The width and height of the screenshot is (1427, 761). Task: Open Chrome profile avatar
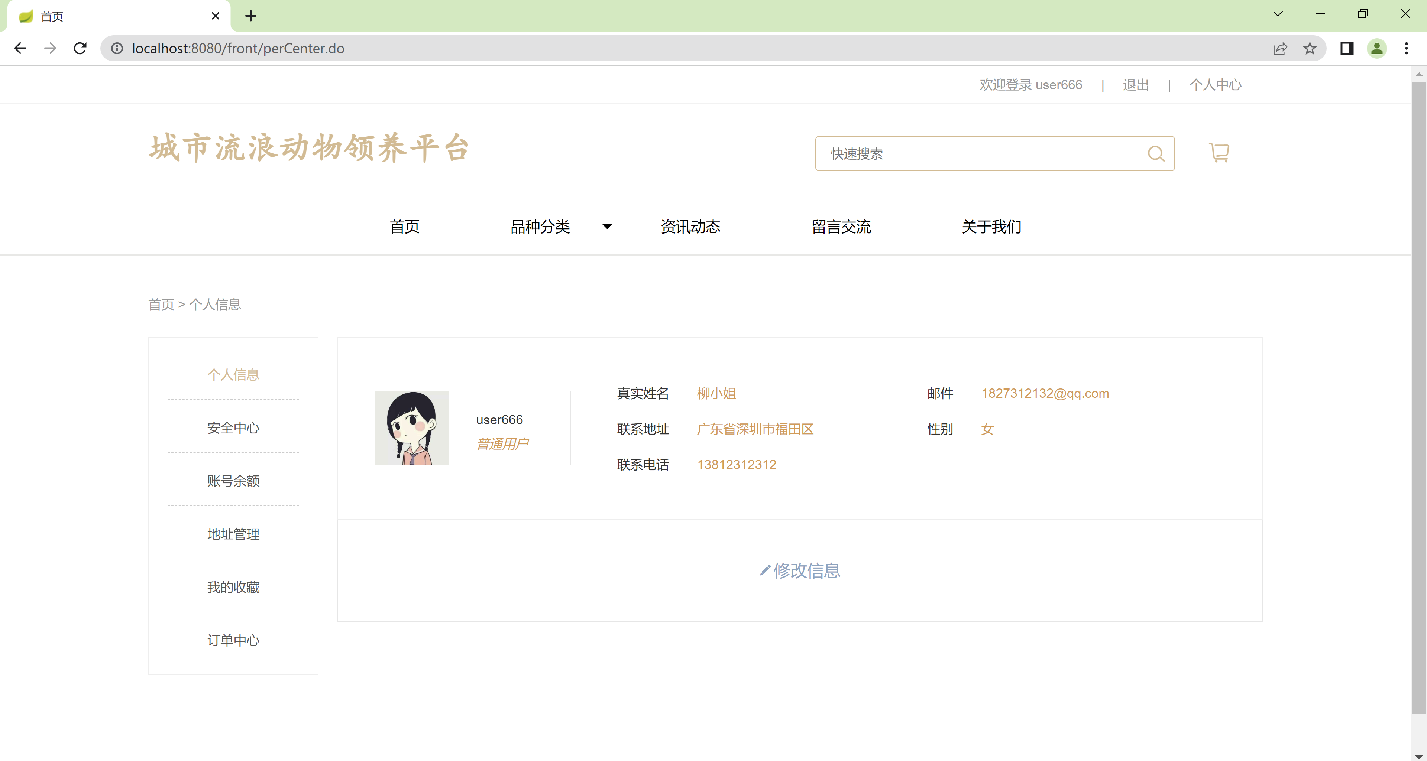pyautogui.click(x=1376, y=49)
